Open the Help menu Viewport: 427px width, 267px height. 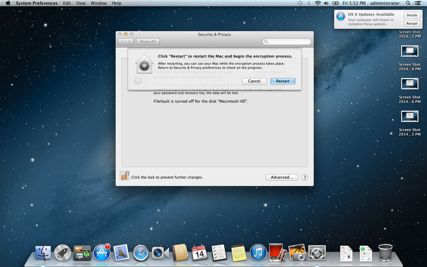point(116,3)
